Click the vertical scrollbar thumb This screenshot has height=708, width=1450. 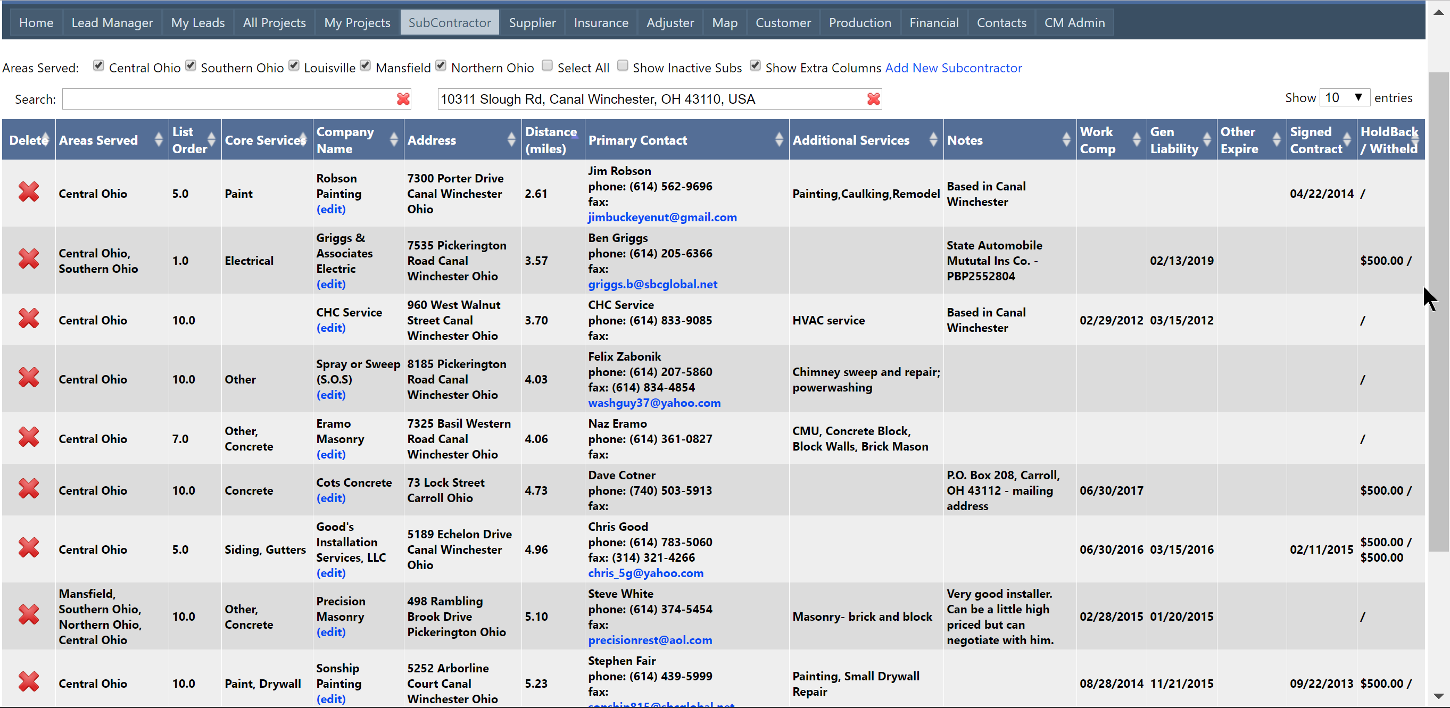[1438, 311]
